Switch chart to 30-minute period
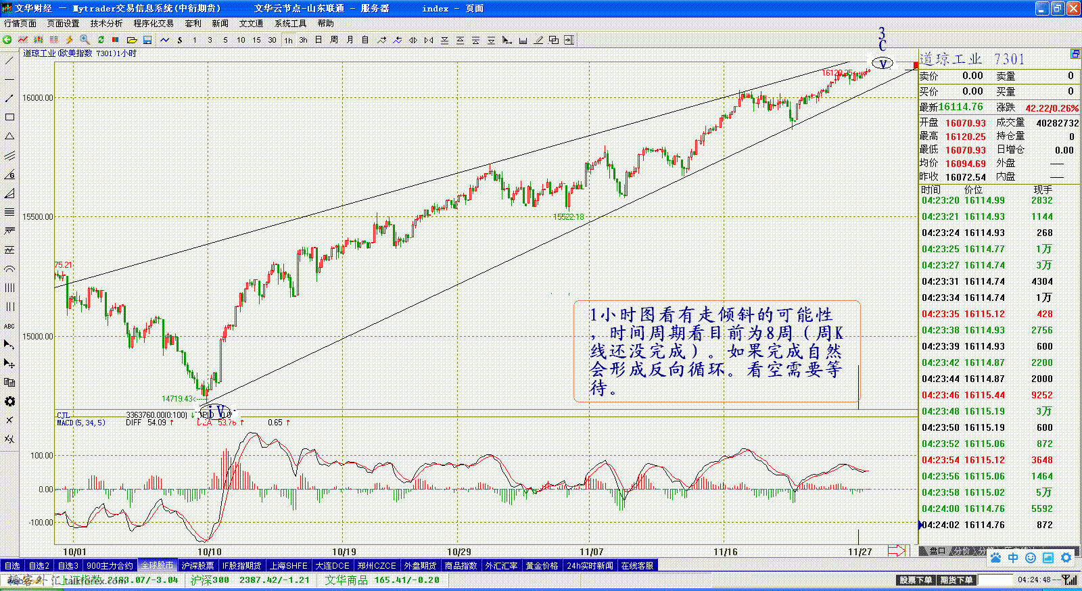 click(272, 40)
